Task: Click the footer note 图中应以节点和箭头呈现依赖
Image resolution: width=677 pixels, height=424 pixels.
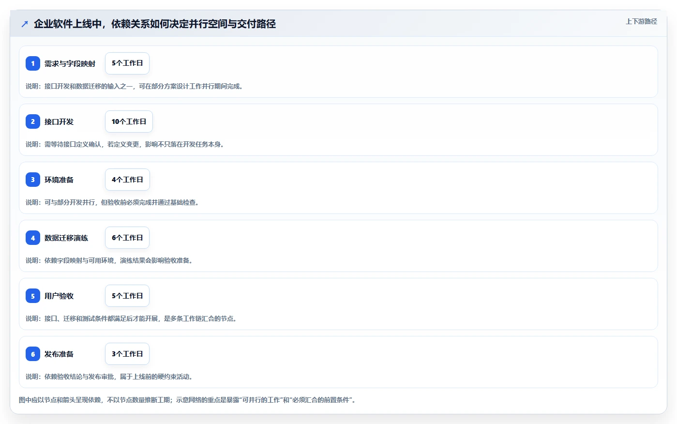Action: (x=188, y=400)
